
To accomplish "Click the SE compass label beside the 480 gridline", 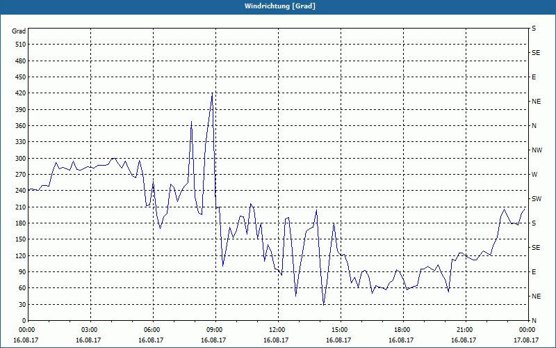I will click(x=536, y=53).
